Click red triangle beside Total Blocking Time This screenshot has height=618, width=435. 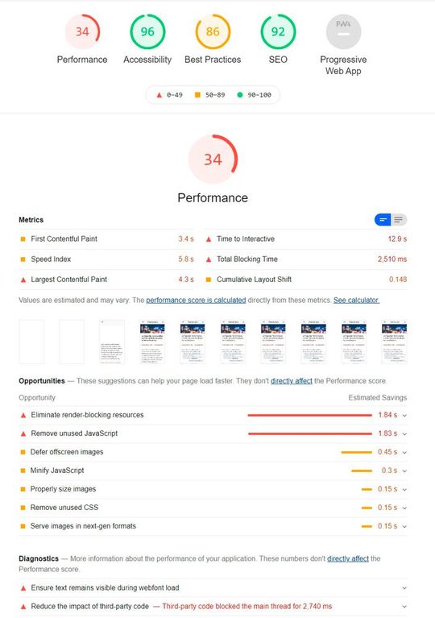point(209,259)
